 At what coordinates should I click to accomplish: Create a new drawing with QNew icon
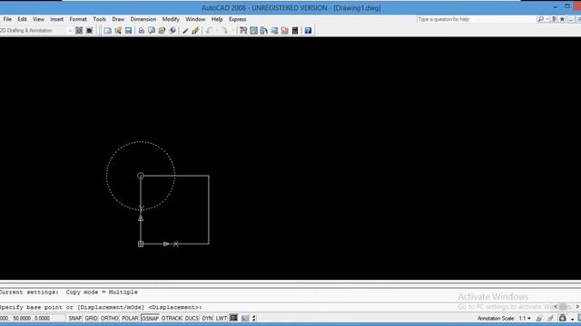[x=107, y=31]
